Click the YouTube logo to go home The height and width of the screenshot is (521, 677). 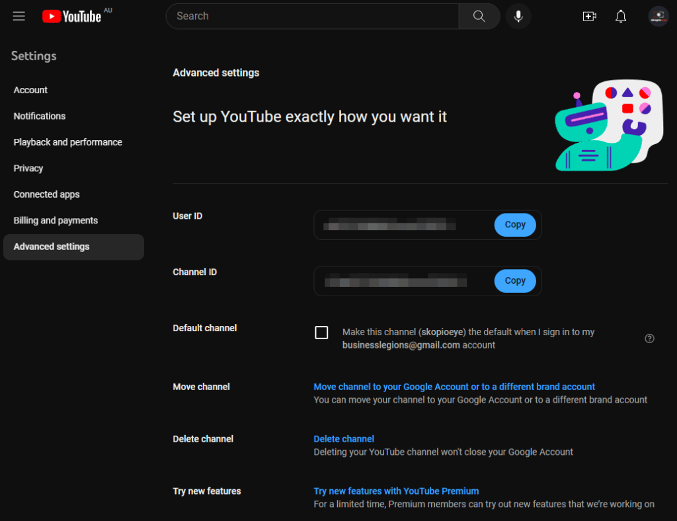pyautogui.click(x=73, y=16)
